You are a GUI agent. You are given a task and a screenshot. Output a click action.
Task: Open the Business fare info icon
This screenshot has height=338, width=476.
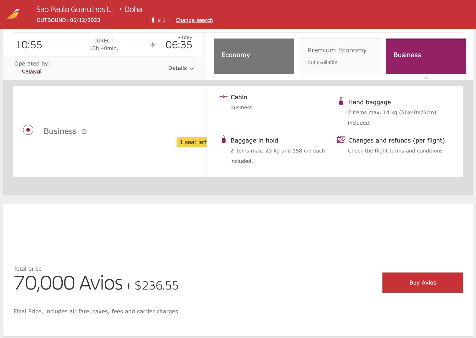click(x=84, y=132)
